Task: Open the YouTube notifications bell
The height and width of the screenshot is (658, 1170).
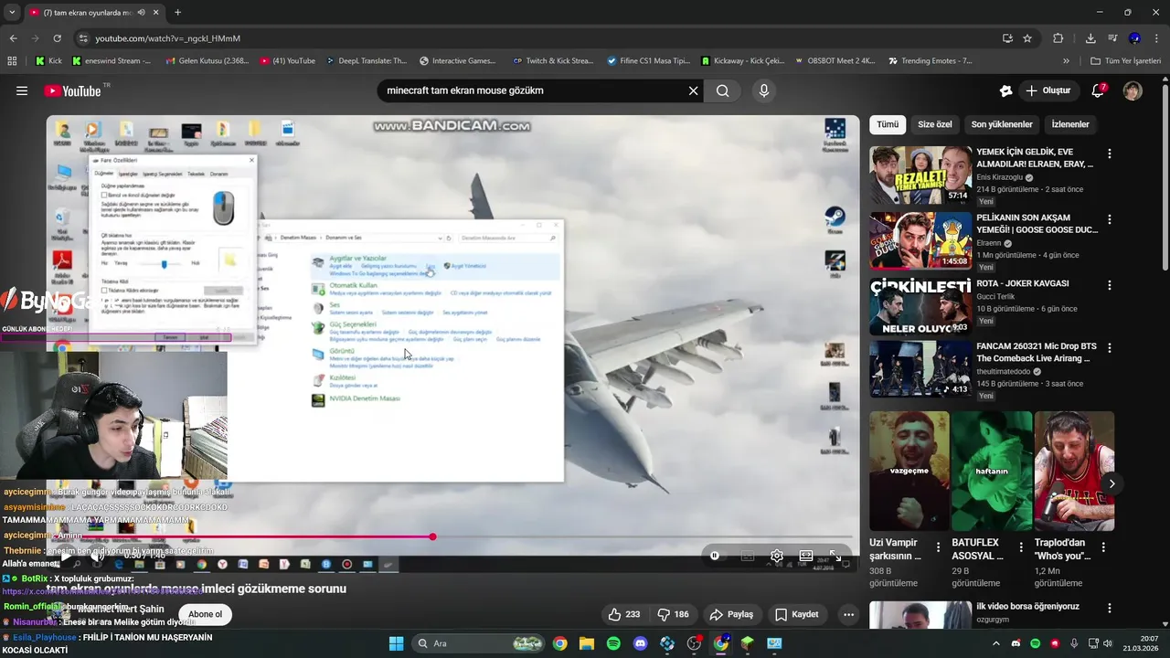Action: coord(1099,90)
